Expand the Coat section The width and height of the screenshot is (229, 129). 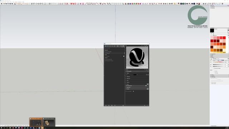[127, 80]
